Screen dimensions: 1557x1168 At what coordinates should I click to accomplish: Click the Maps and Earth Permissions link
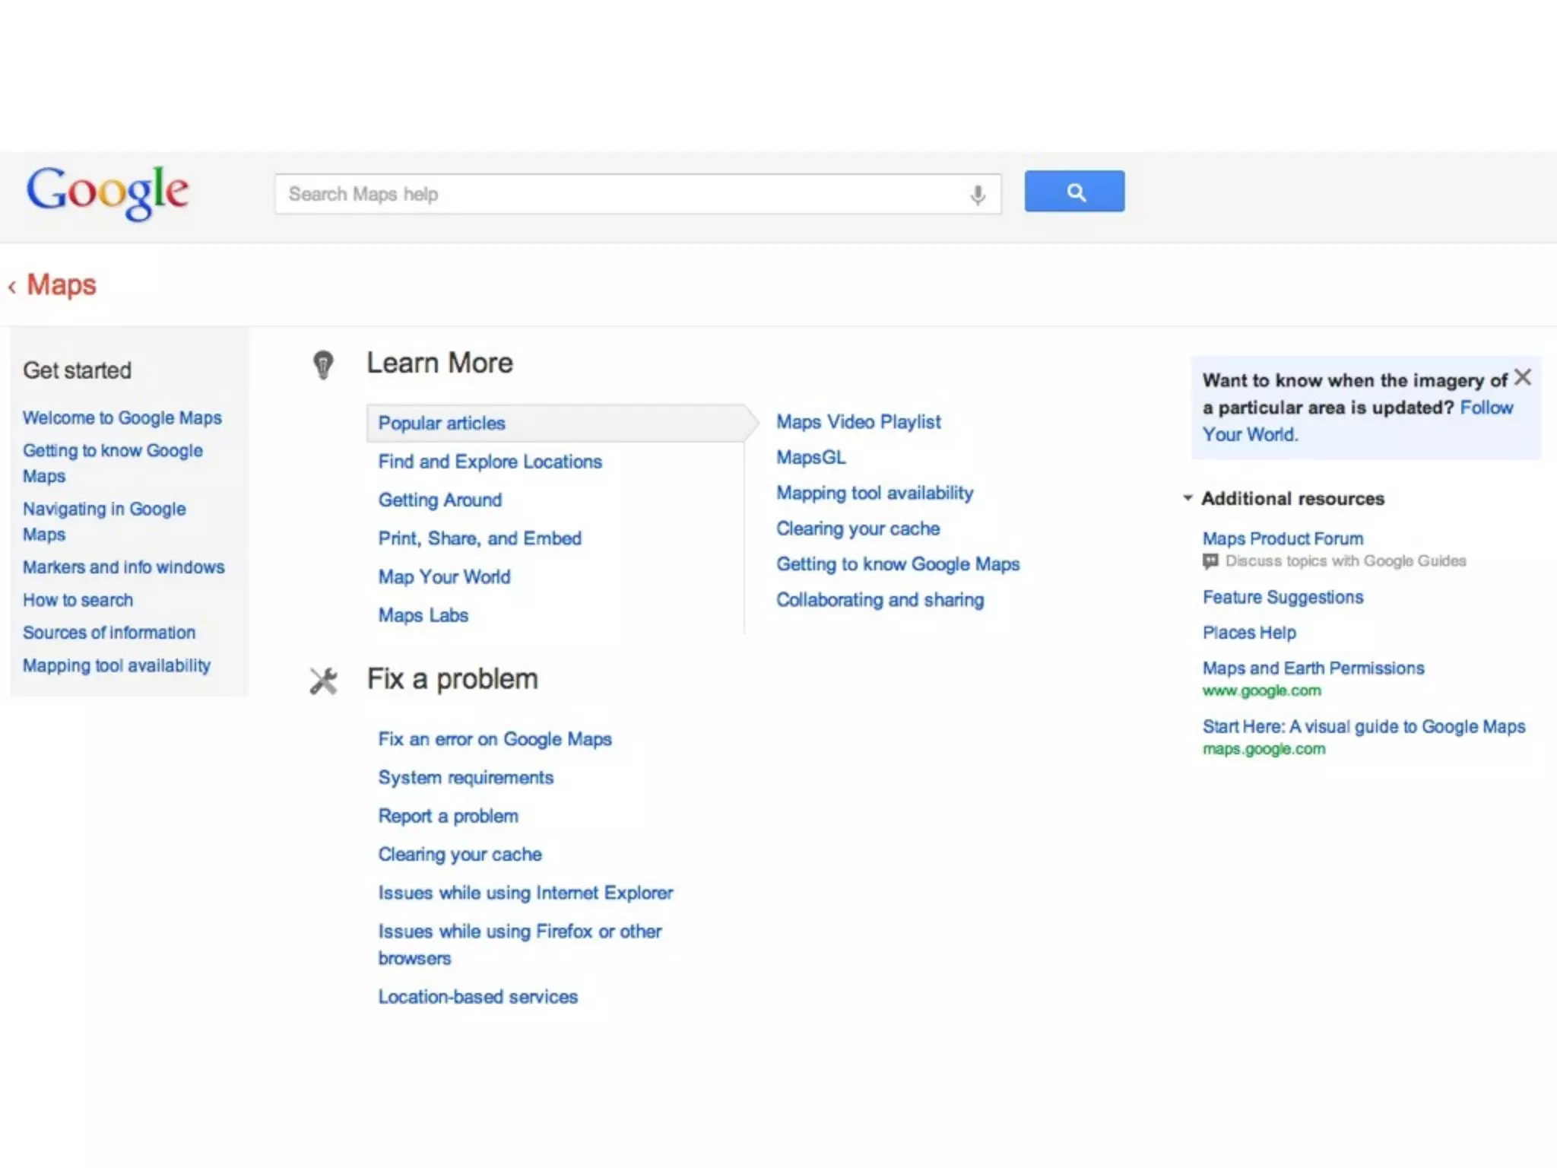[1313, 668]
